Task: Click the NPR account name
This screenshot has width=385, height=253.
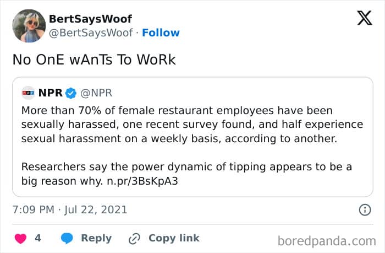Action: pos(50,92)
